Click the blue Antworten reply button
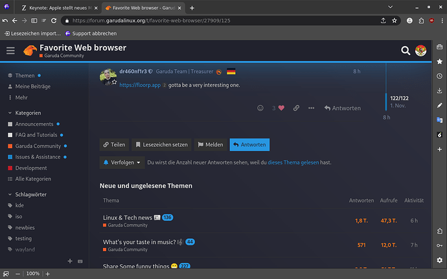 coord(249,145)
